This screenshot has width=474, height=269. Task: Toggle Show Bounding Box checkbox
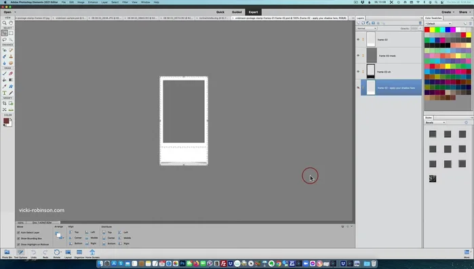coord(18,239)
